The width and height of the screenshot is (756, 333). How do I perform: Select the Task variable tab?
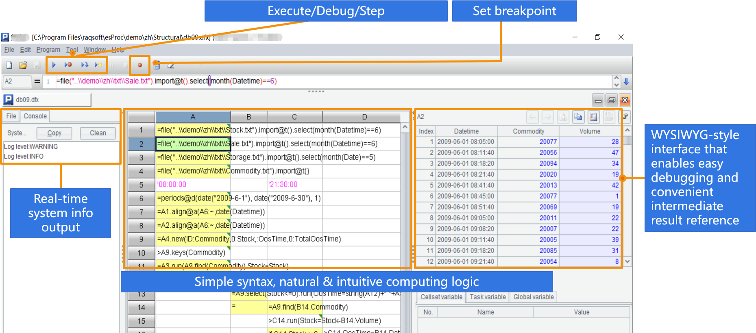(488, 297)
